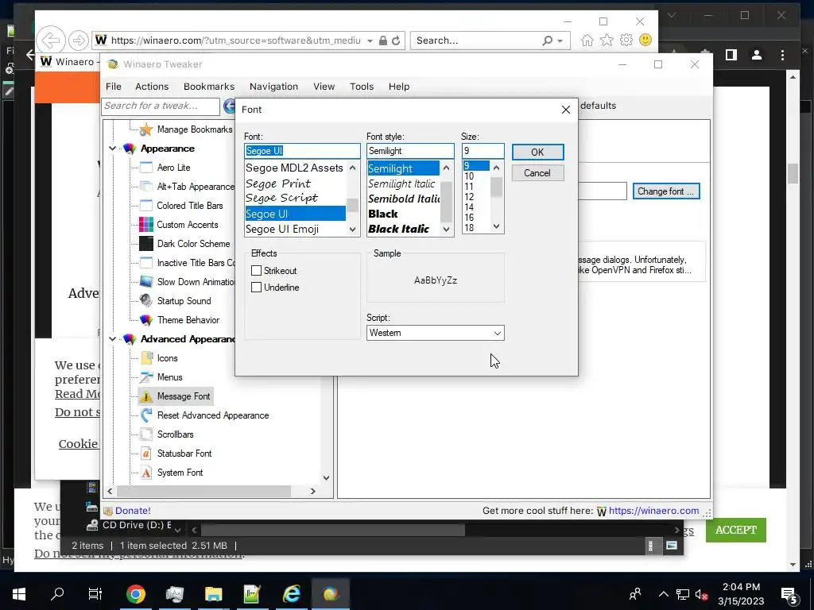This screenshot has width=814, height=610.
Task: Collapse the Advanced Appearance tree node
Action: coord(112,339)
